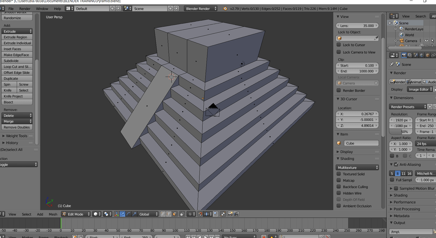Screen dimensions: 436x238
Task: Click the OpenGL render image camera icon
Action: point(230,214)
